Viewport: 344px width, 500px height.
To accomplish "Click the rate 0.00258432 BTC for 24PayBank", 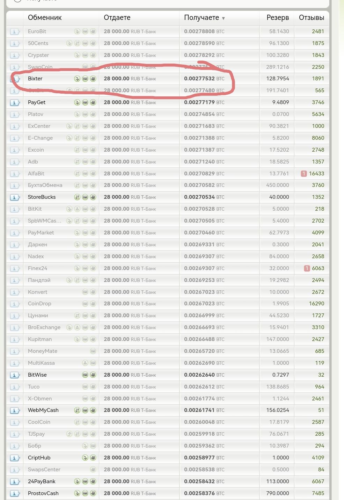I will coord(204,481).
